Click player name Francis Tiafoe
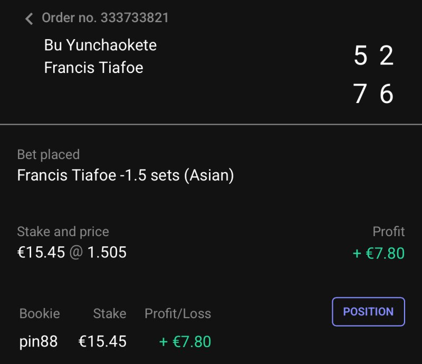 93,68
